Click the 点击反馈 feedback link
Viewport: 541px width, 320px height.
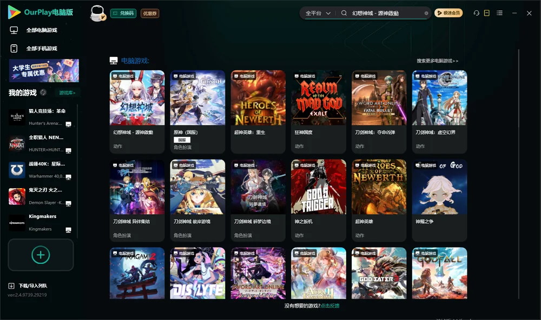330,306
